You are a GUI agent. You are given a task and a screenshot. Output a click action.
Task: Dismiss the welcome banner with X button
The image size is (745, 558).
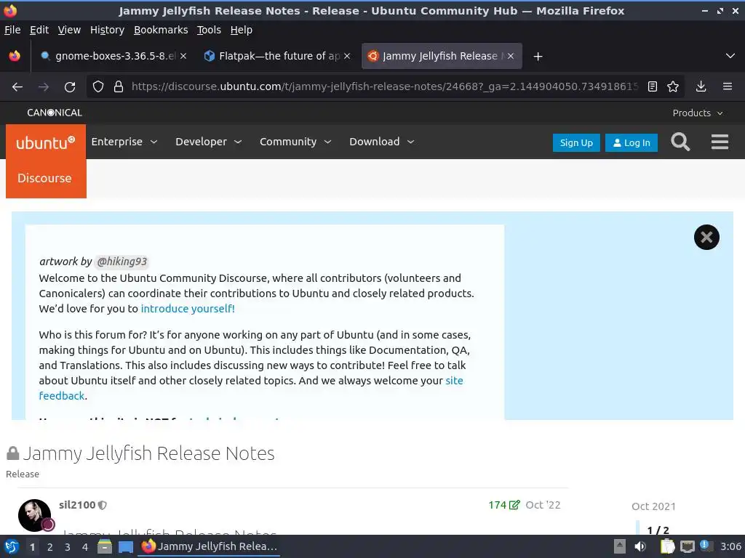pos(706,238)
